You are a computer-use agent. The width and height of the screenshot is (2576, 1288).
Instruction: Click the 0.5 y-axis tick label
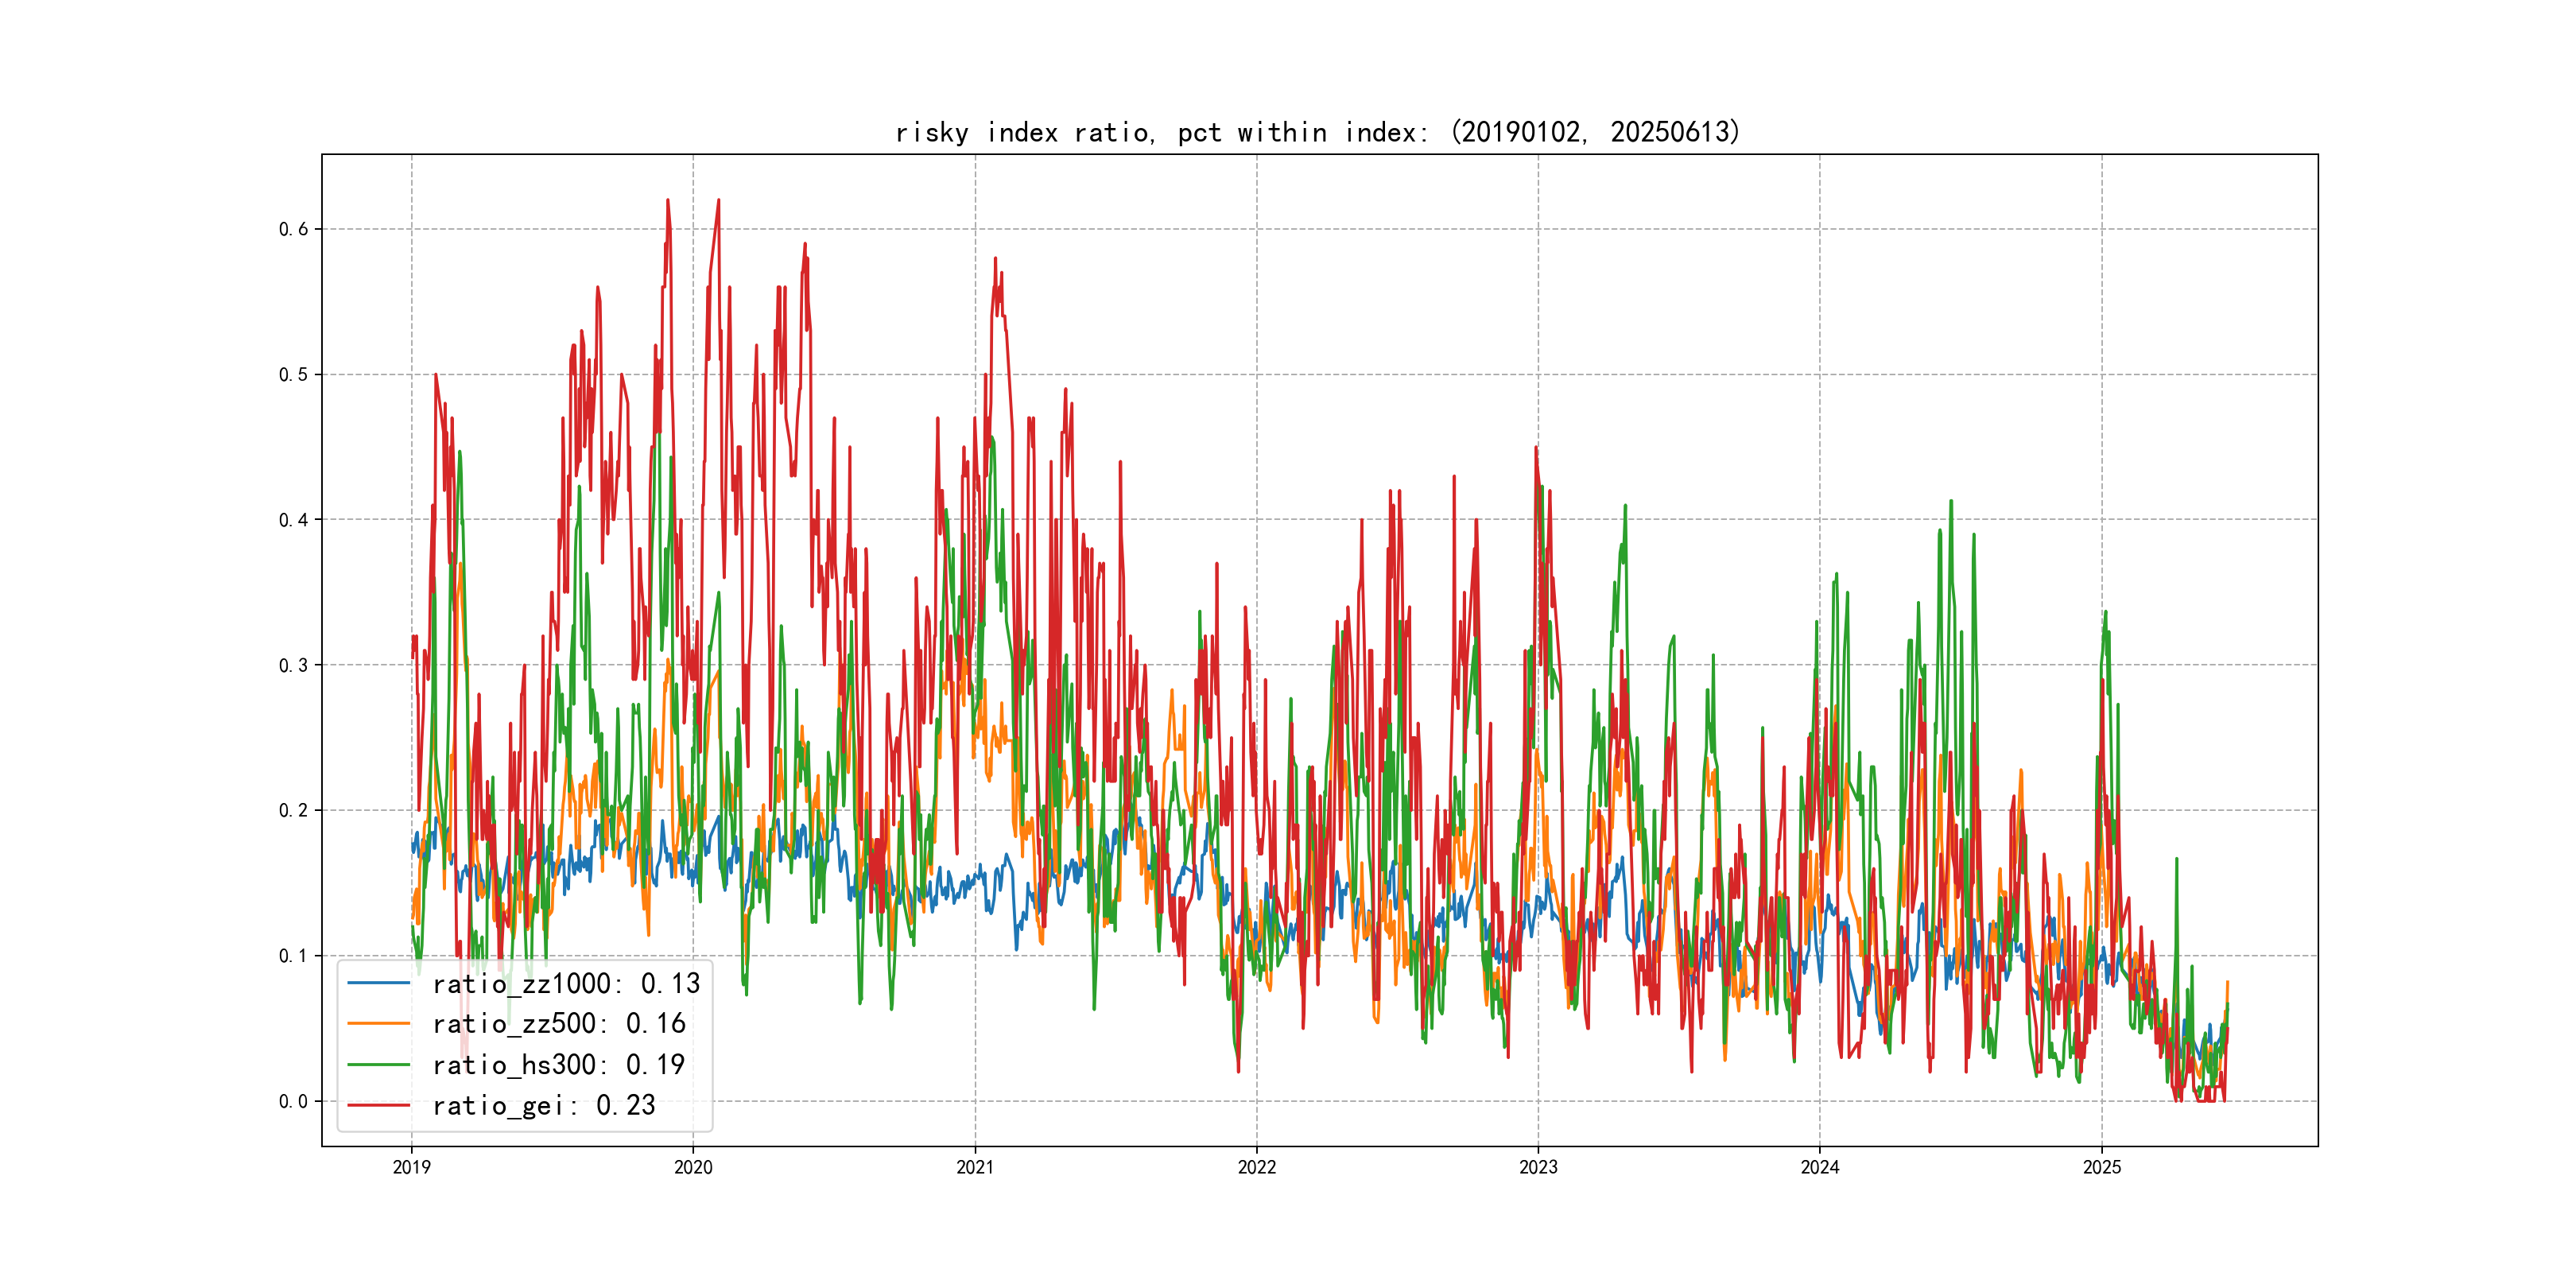[x=293, y=374]
